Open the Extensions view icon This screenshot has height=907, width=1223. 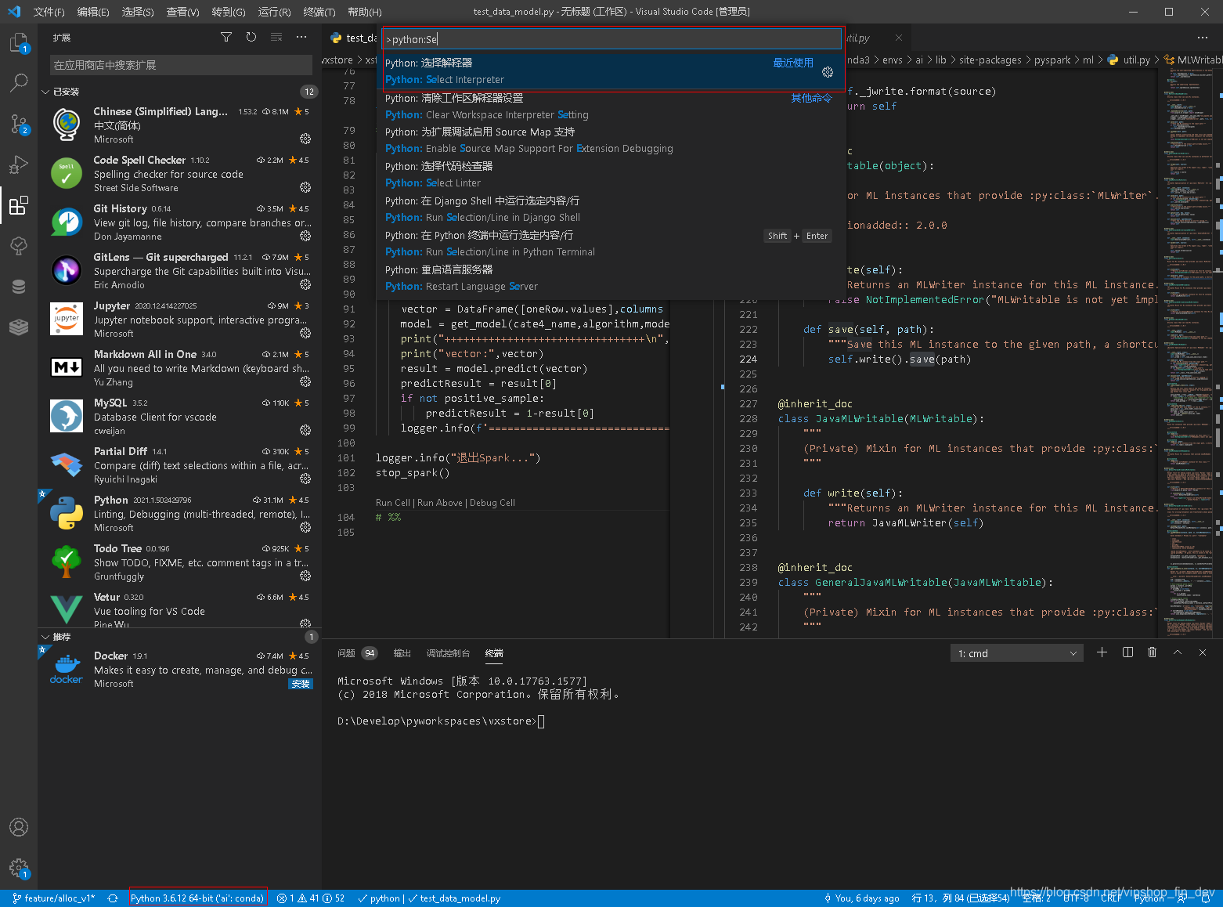(x=19, y=205)
